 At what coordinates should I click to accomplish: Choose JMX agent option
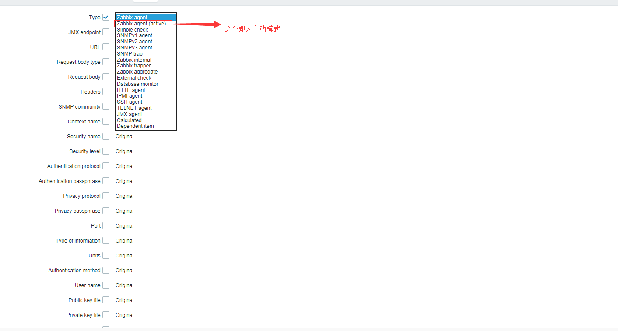click(x=146, y=114)
